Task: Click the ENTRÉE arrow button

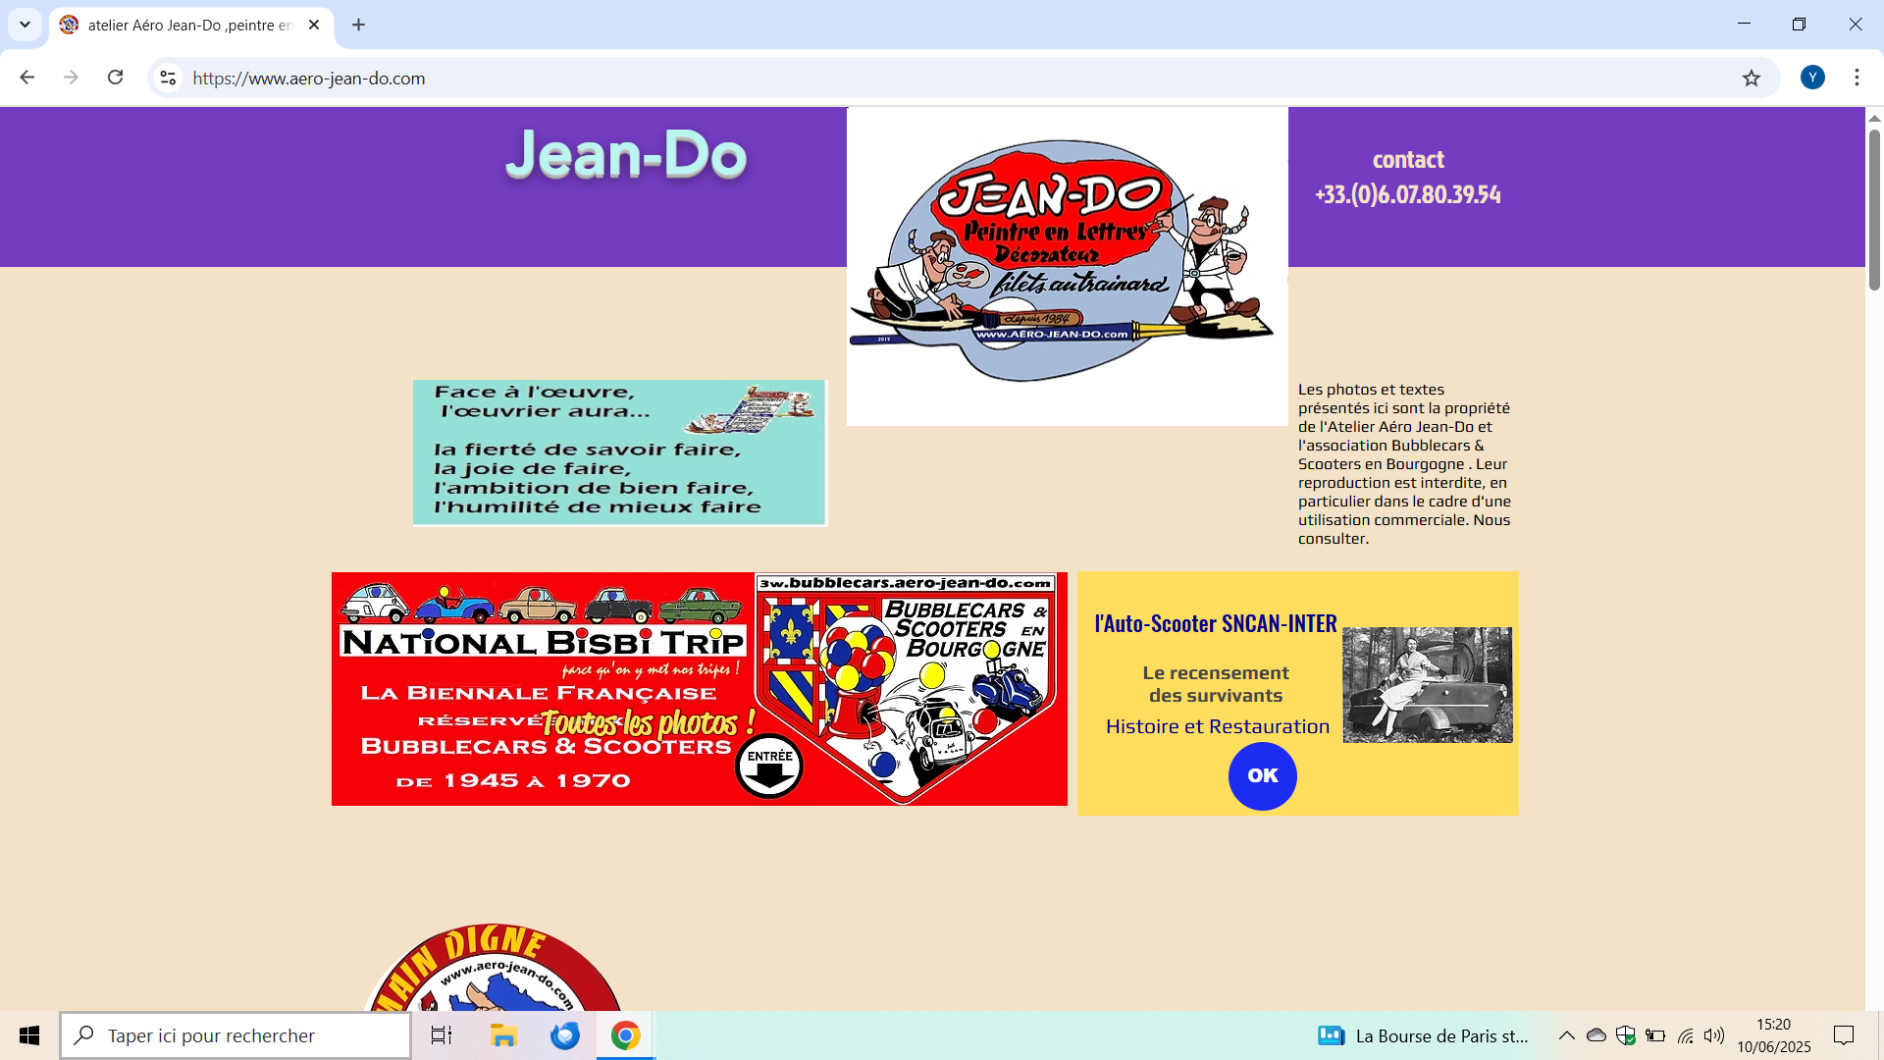Action: point(769,768)
